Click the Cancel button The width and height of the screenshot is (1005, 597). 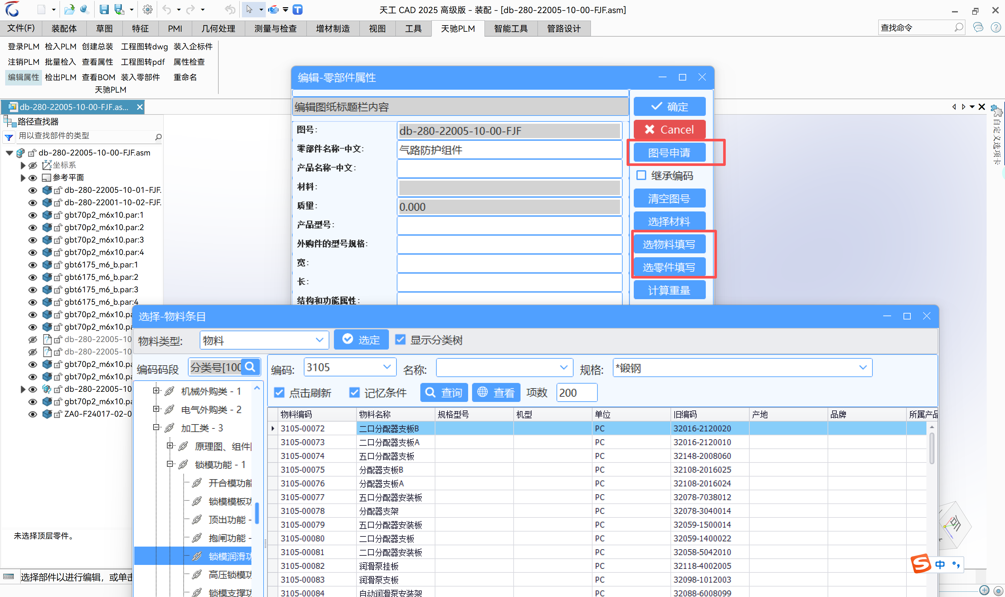tap(669, 130)
